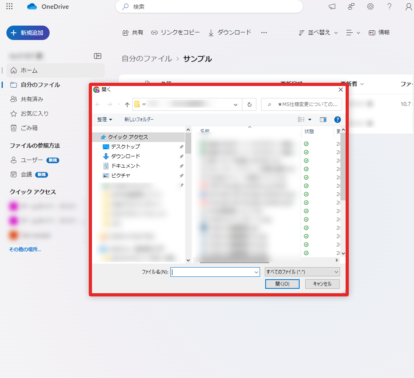
Task: Click the refresh button in file dialog
Action: point(249,104)
